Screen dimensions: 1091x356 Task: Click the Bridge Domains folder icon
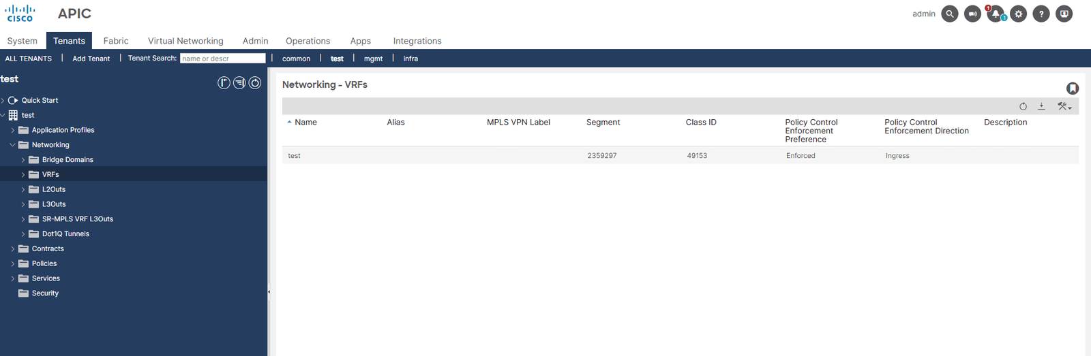(33, 160)
